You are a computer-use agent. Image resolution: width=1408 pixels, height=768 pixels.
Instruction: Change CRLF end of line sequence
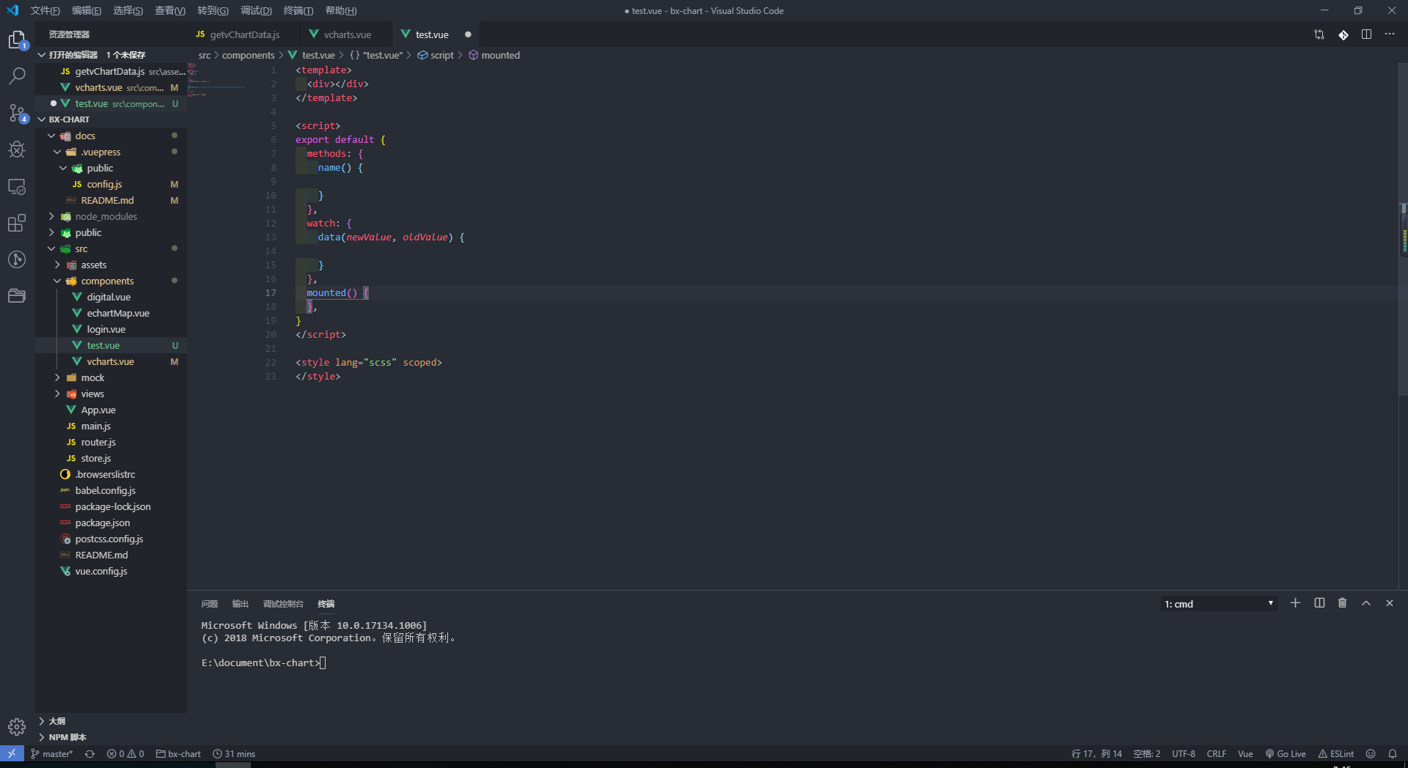1217,753
